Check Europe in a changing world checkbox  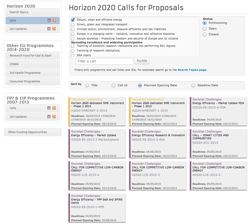[73, 34]
